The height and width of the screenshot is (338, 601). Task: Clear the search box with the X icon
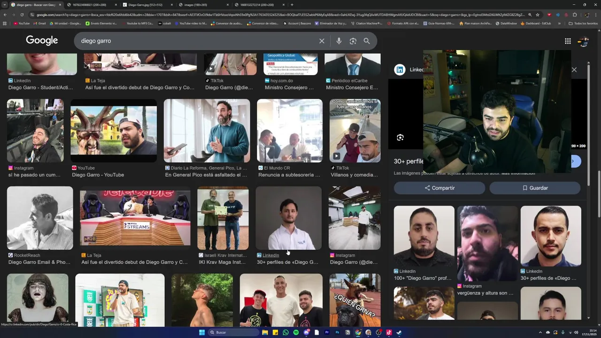point(322,41)
